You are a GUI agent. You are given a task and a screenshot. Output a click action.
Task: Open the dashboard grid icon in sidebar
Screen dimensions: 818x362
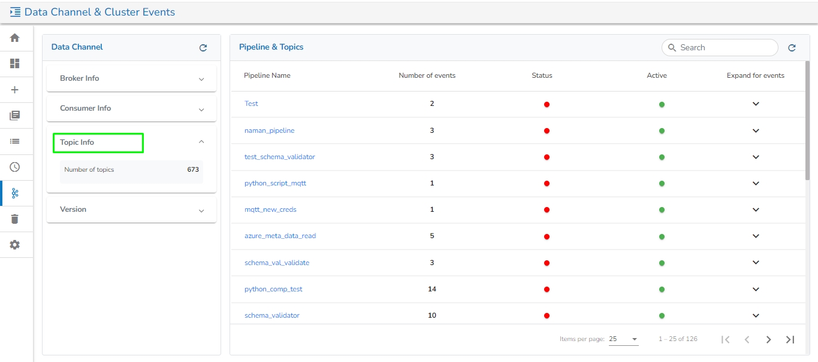15,63
